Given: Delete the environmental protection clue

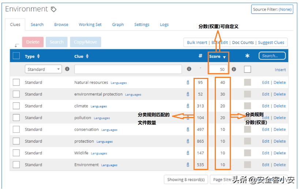Looking at the screenshot, I should (x=280, y=94).
